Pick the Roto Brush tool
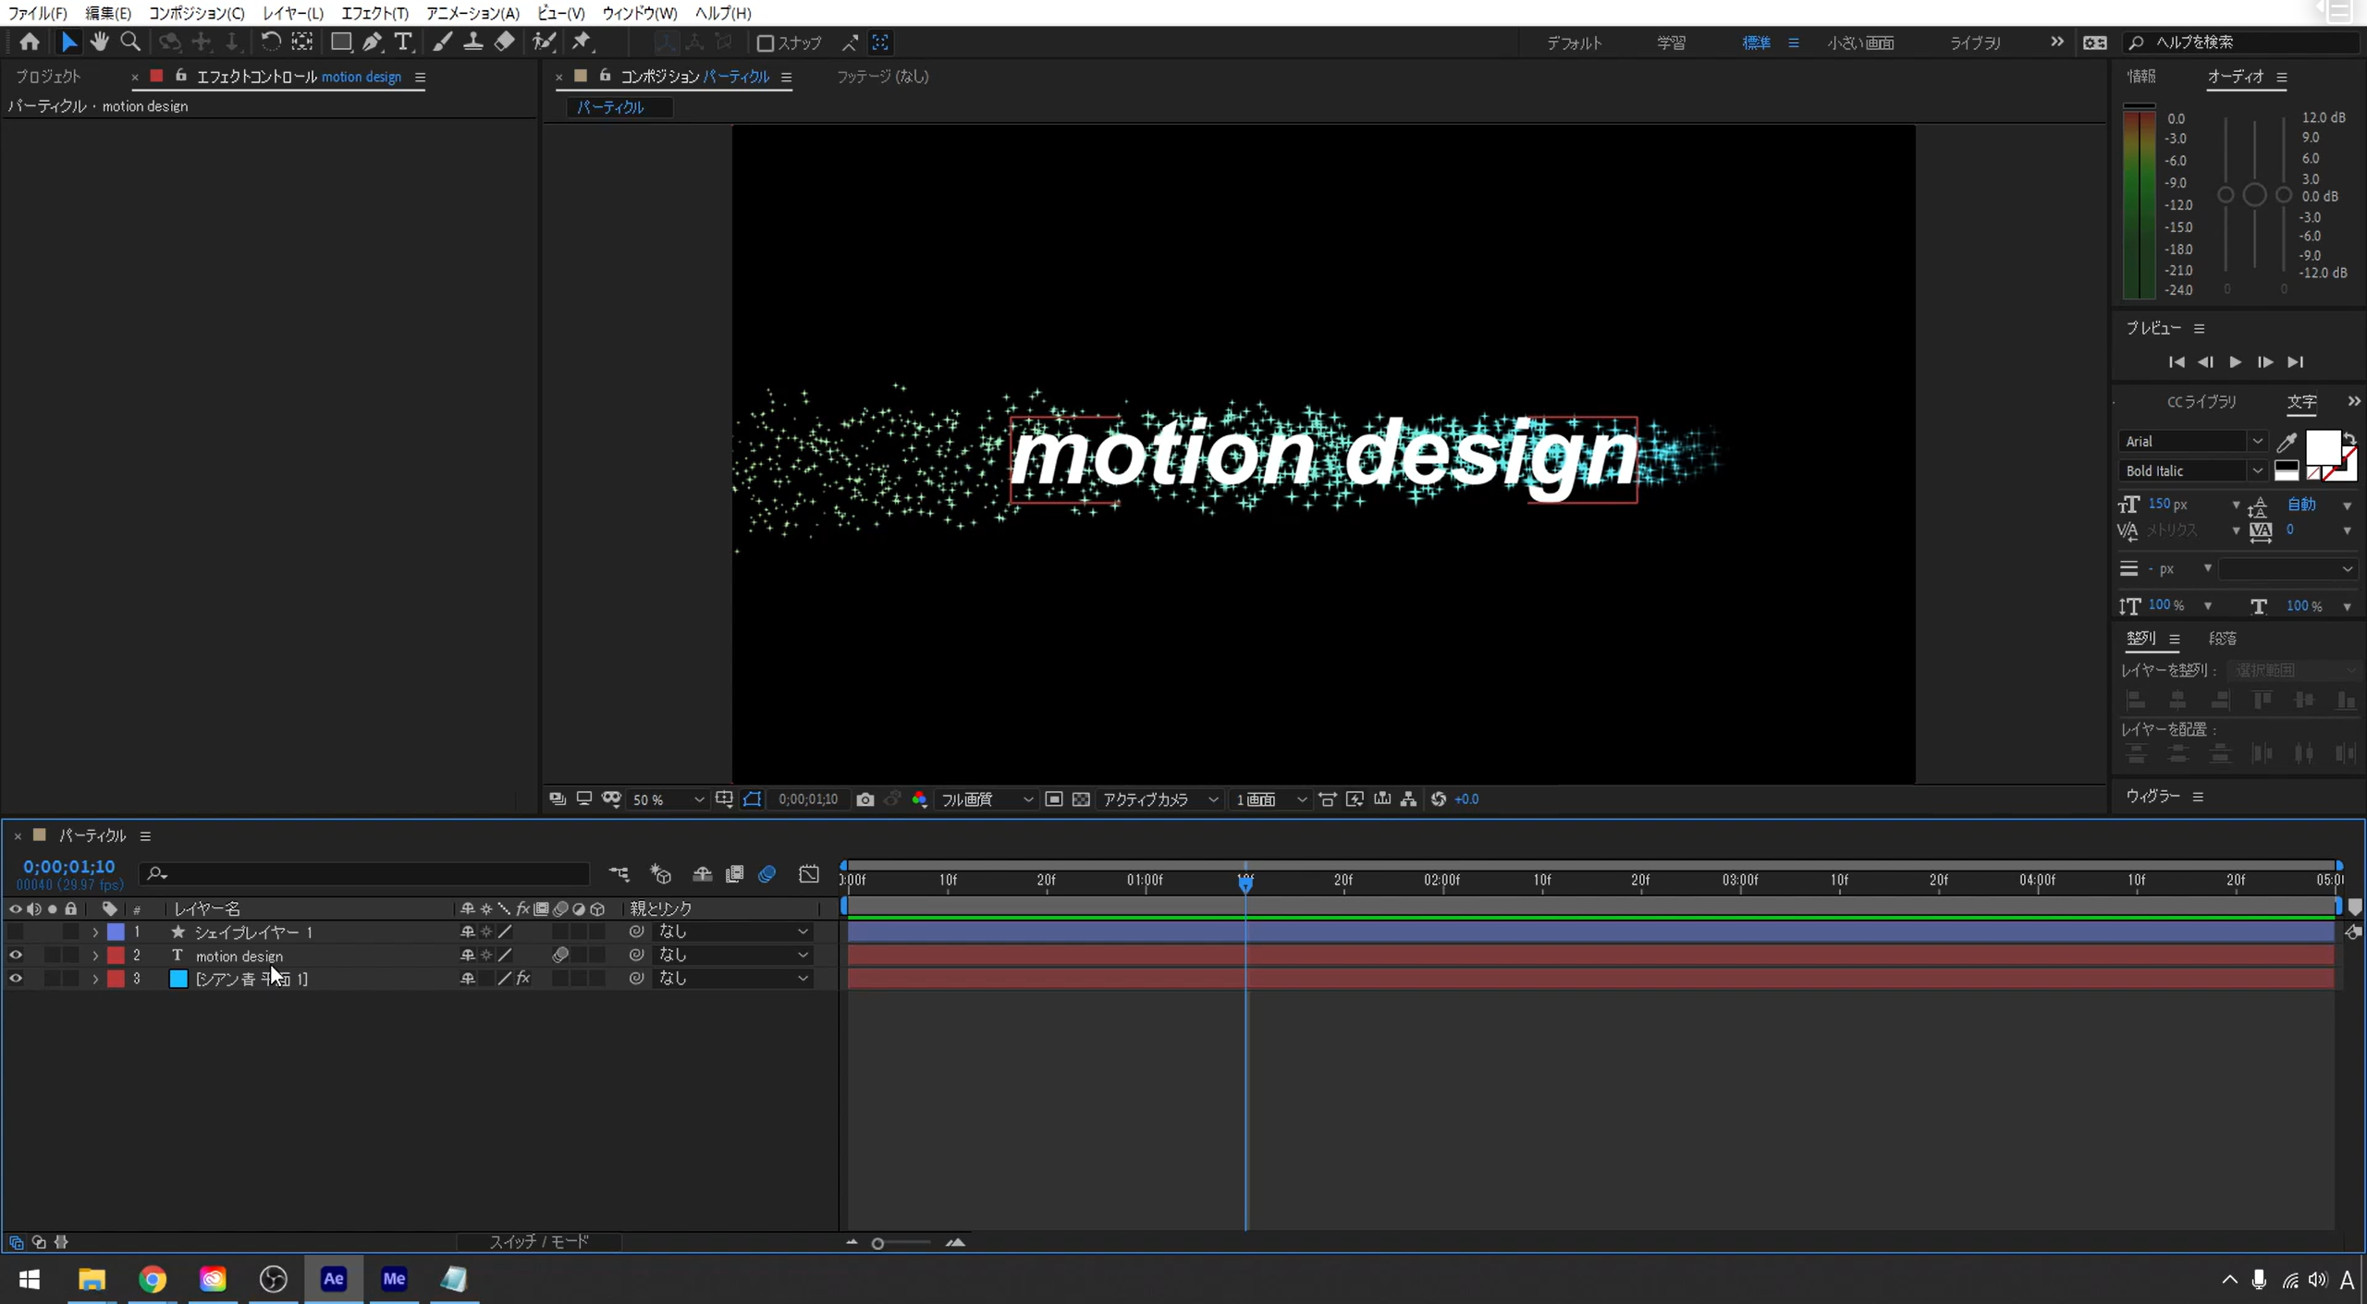This screenshot has width=2367, height=1304. tap(544, 42)
